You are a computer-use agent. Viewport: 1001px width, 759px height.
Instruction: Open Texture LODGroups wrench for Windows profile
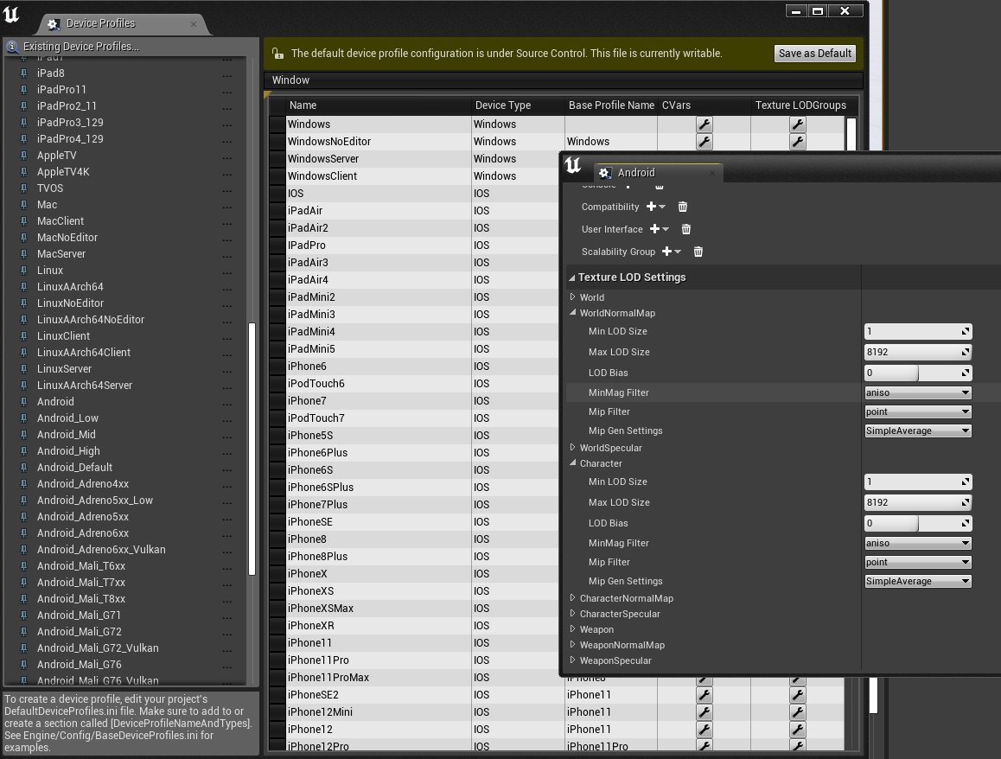click(797, 124)
